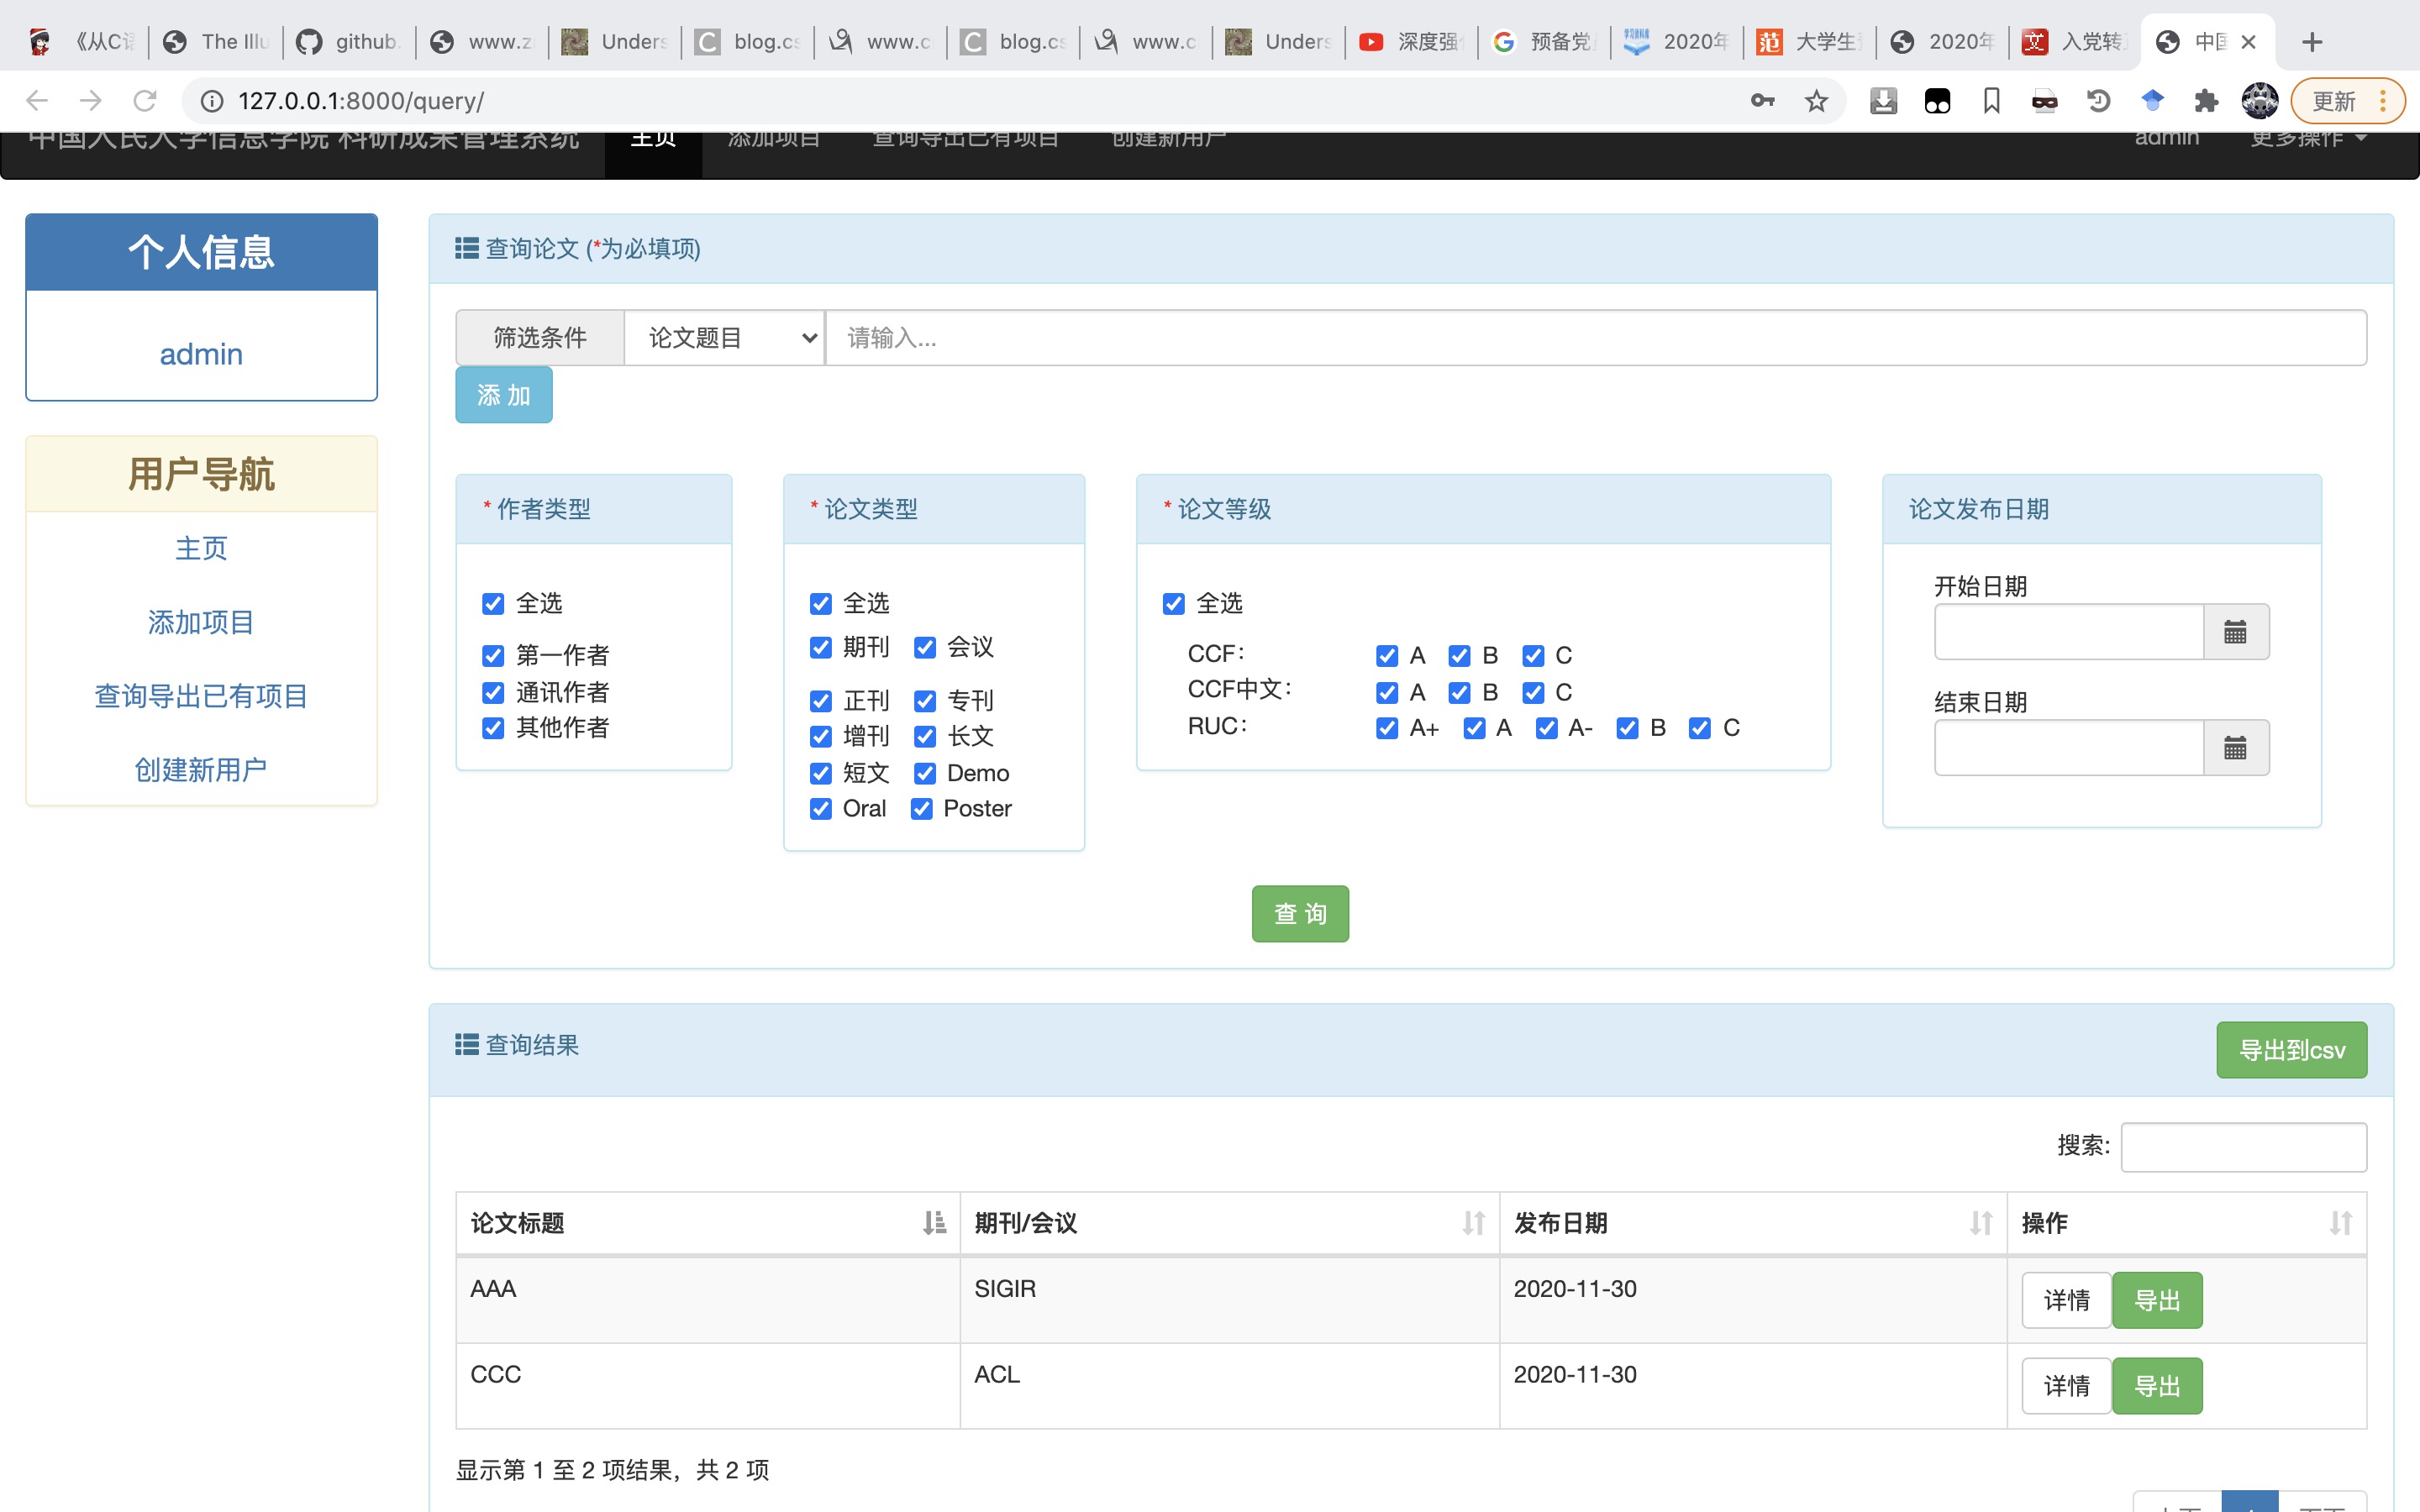The height and width of the screenshot is (1512, 2420).
Task: Bookmark this page with star icon
Action: click(1816, 101)
